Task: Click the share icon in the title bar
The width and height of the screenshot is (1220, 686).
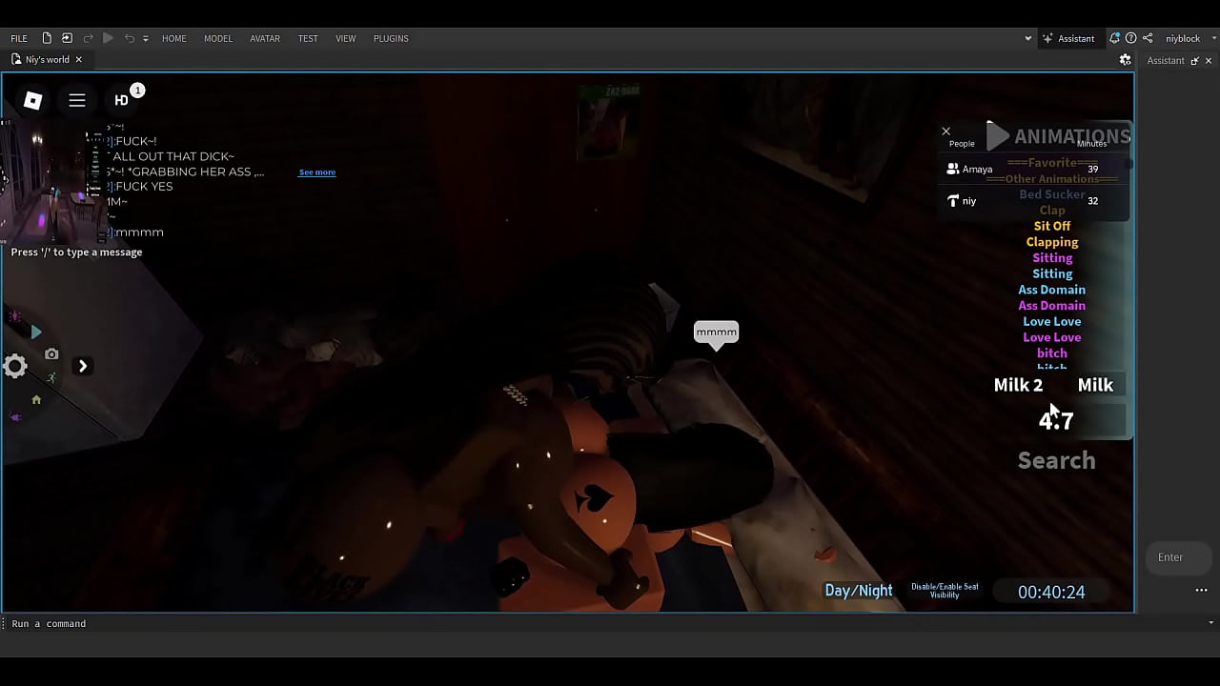Action: 1146,38
